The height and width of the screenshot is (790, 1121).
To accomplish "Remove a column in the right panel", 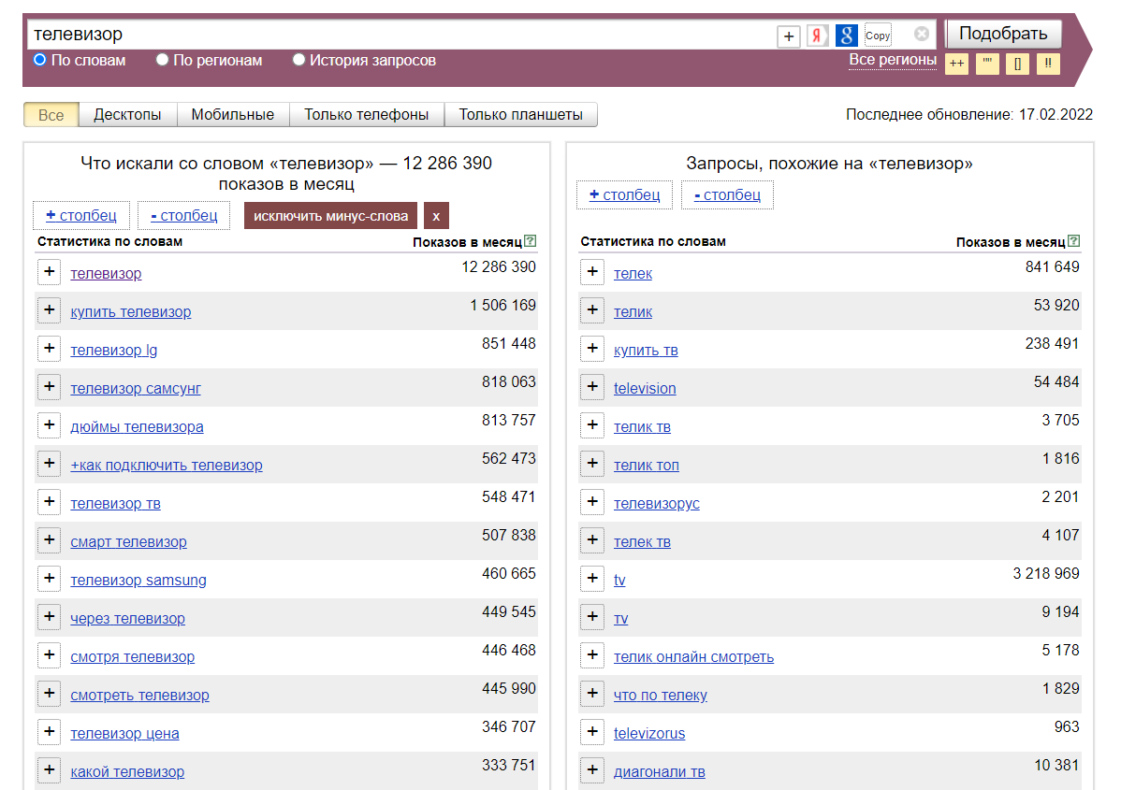I will pos(727,195).
